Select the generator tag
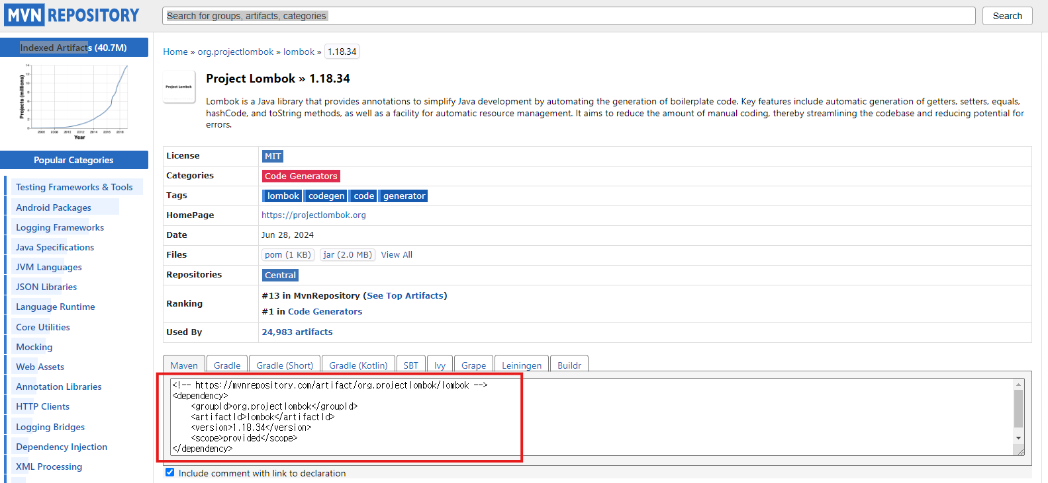The width and height of the screenshot is (1048, 483). pyautogui.click(x=404, y=196)
